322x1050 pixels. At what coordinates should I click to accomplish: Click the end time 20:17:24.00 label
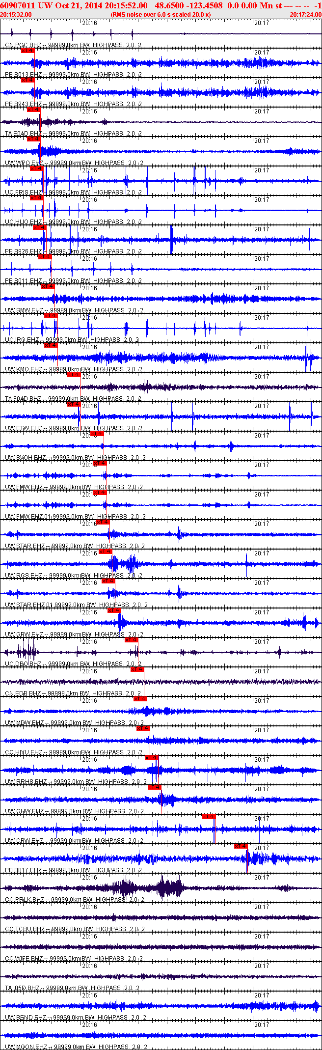pos(305,15)
